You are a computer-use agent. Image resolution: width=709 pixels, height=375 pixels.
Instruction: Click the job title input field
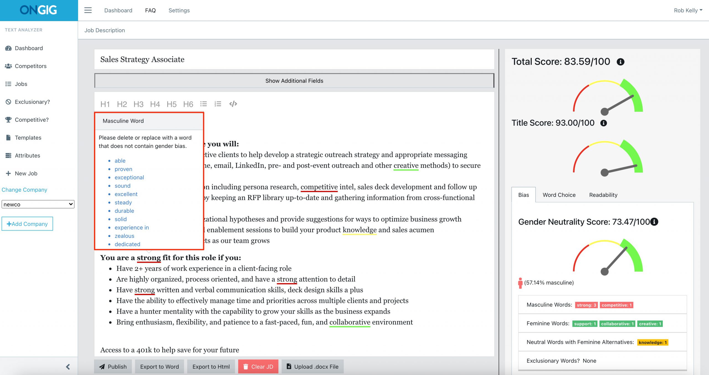pyautogui.click(x=294, y=59)
